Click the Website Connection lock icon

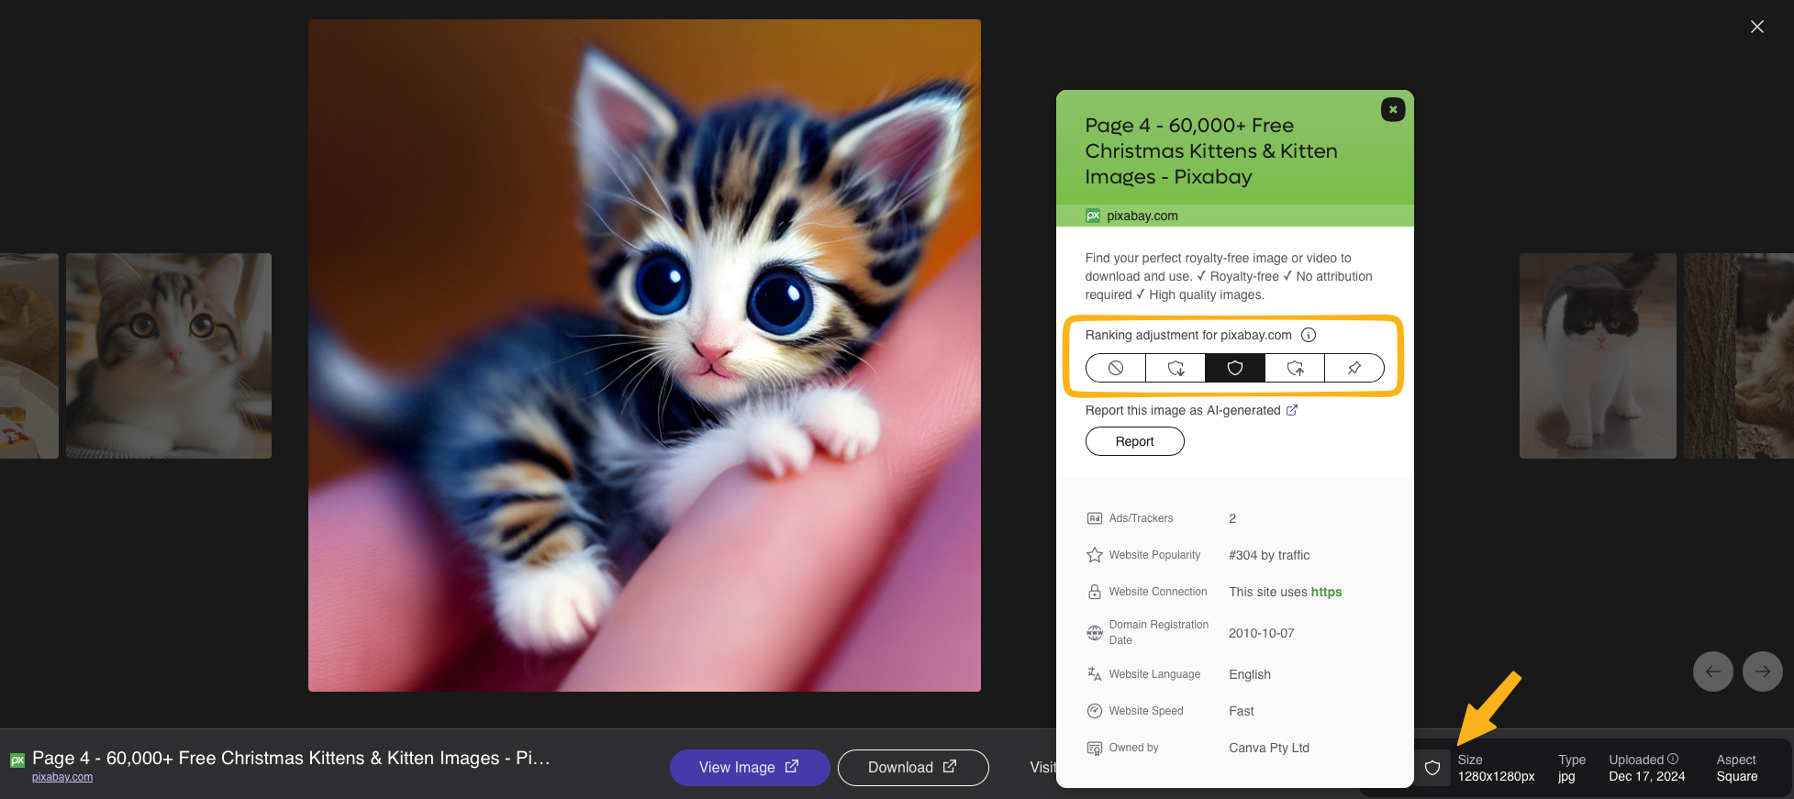pos(1095,592)
